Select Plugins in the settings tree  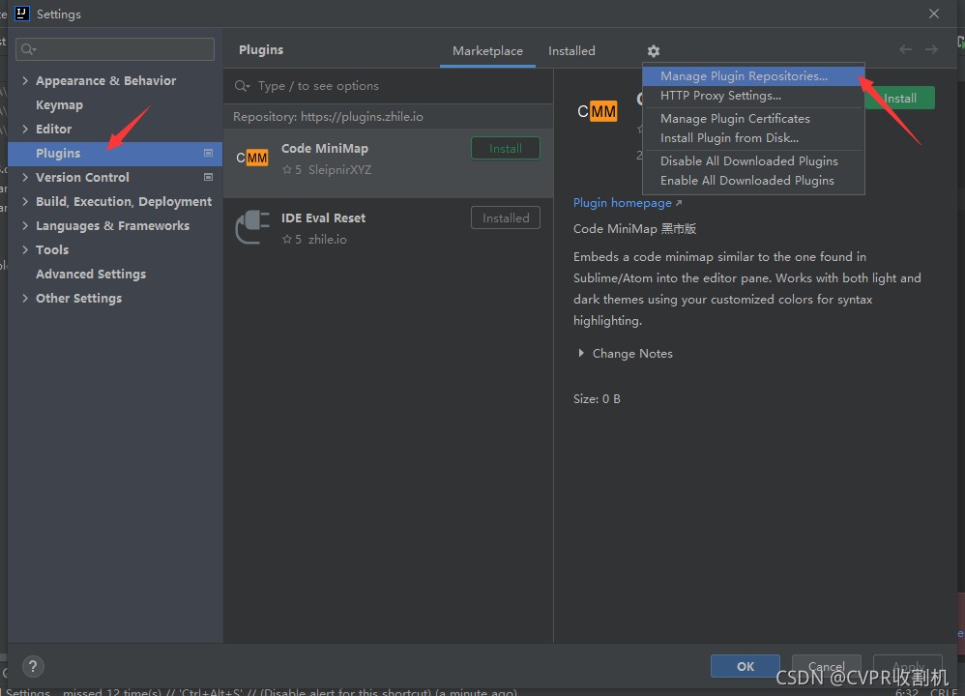click(115, 154)
